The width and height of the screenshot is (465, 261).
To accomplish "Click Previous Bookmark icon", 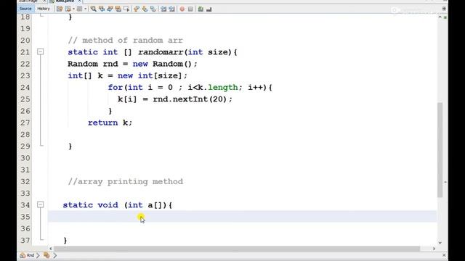I will coord(137,9).
